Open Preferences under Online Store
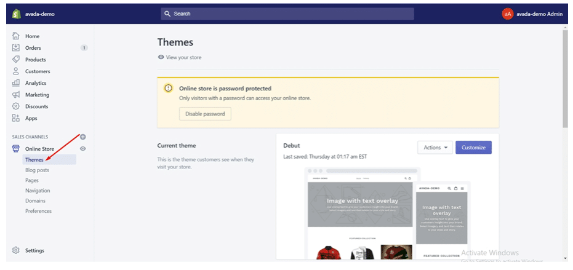This screenshot has width=573, height=270. tap(38, 211)
